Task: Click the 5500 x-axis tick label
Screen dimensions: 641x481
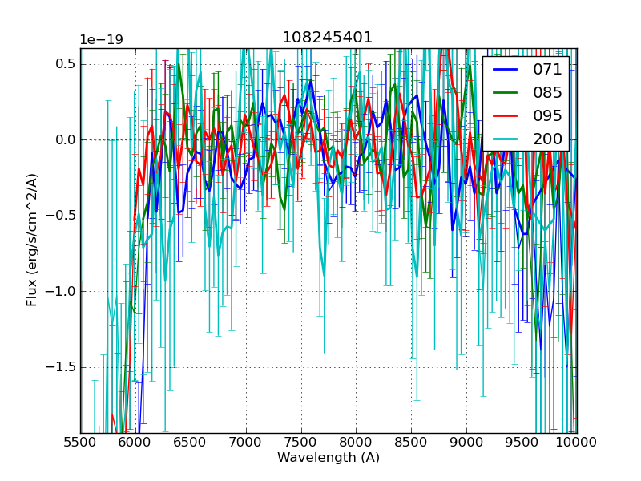Action: tap(80, 442)
